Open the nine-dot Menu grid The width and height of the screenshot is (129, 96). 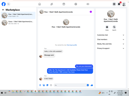114,4
